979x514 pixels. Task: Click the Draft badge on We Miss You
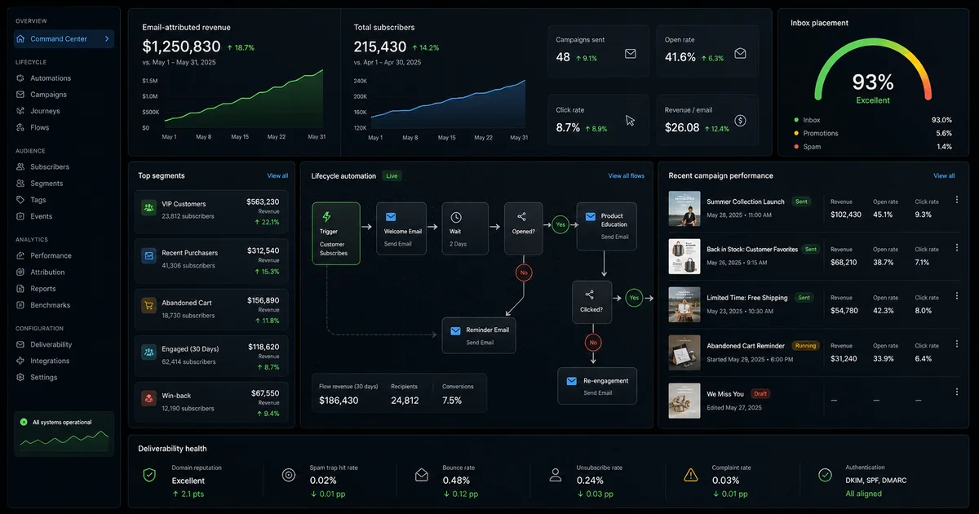click(x=760, y=394)
